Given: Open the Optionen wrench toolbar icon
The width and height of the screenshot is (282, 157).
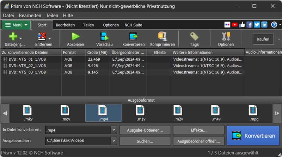Looking at the screenshot, I should (x=226, y=37).
